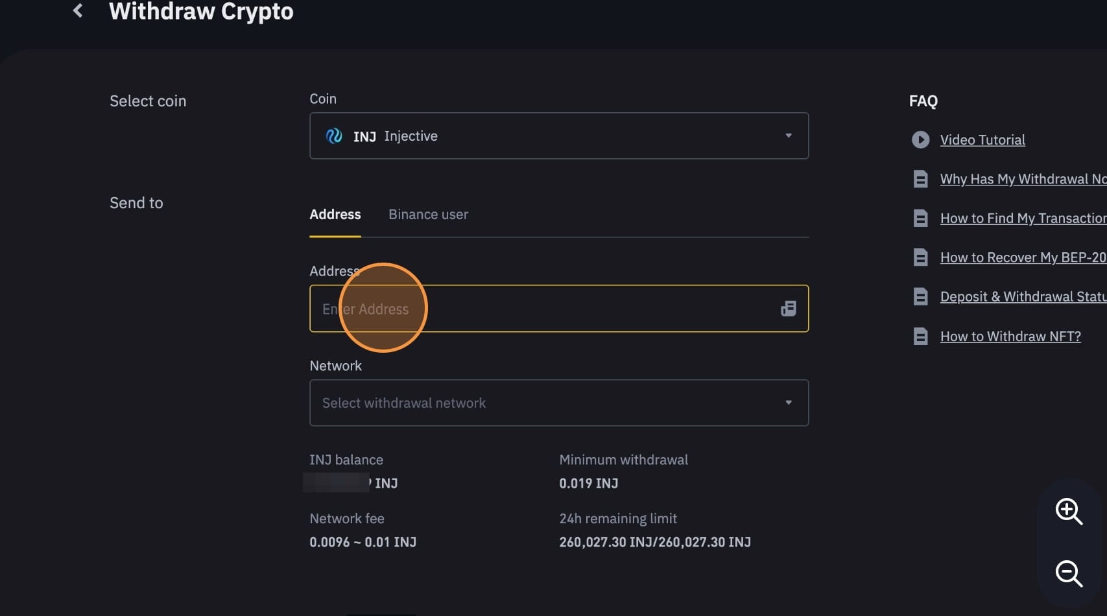
Task: Click the zoom out magnifier icon
Action: click(x=1068, y=574)
